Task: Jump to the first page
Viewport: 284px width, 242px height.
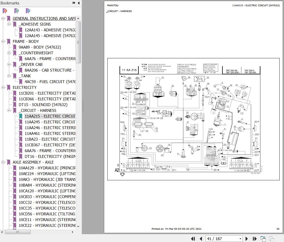Action: 193,239
